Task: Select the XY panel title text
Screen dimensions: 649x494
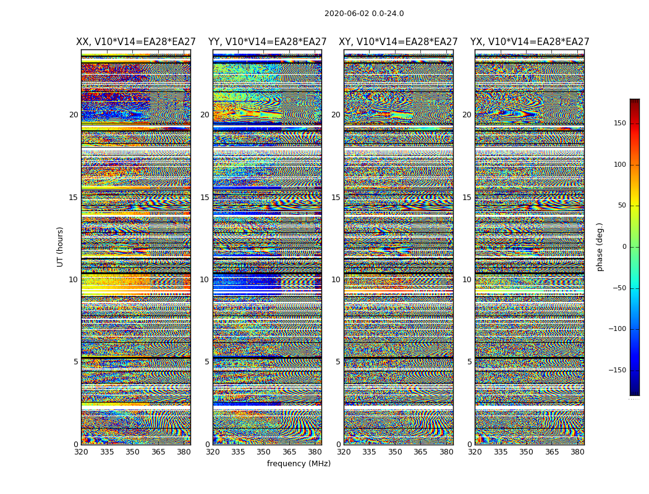Action: (x=398, y=42)
